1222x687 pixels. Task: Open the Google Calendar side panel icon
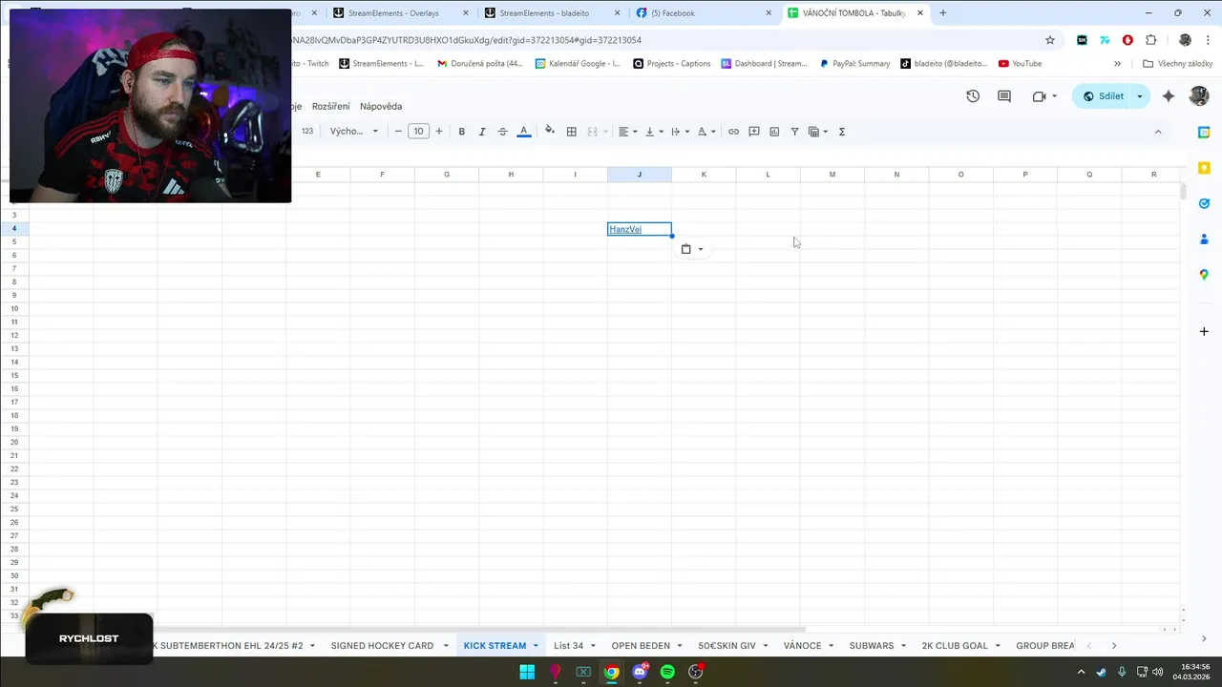coord(1204,133)
